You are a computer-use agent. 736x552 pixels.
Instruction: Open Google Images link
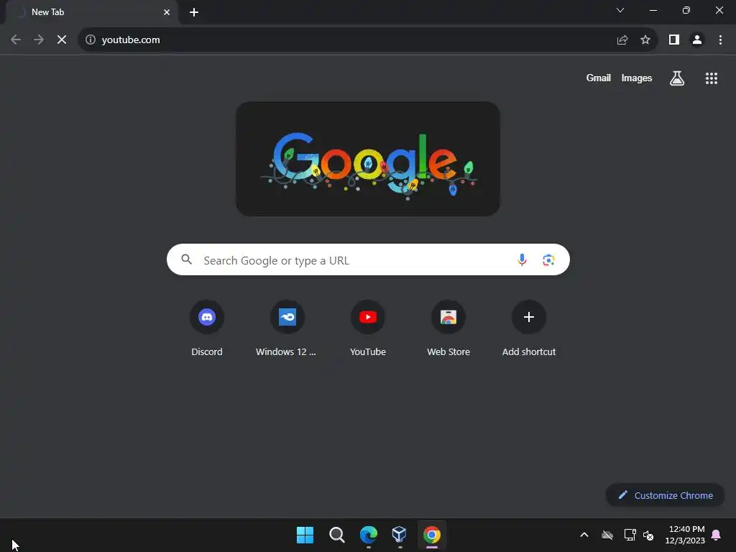coord(637,78)
